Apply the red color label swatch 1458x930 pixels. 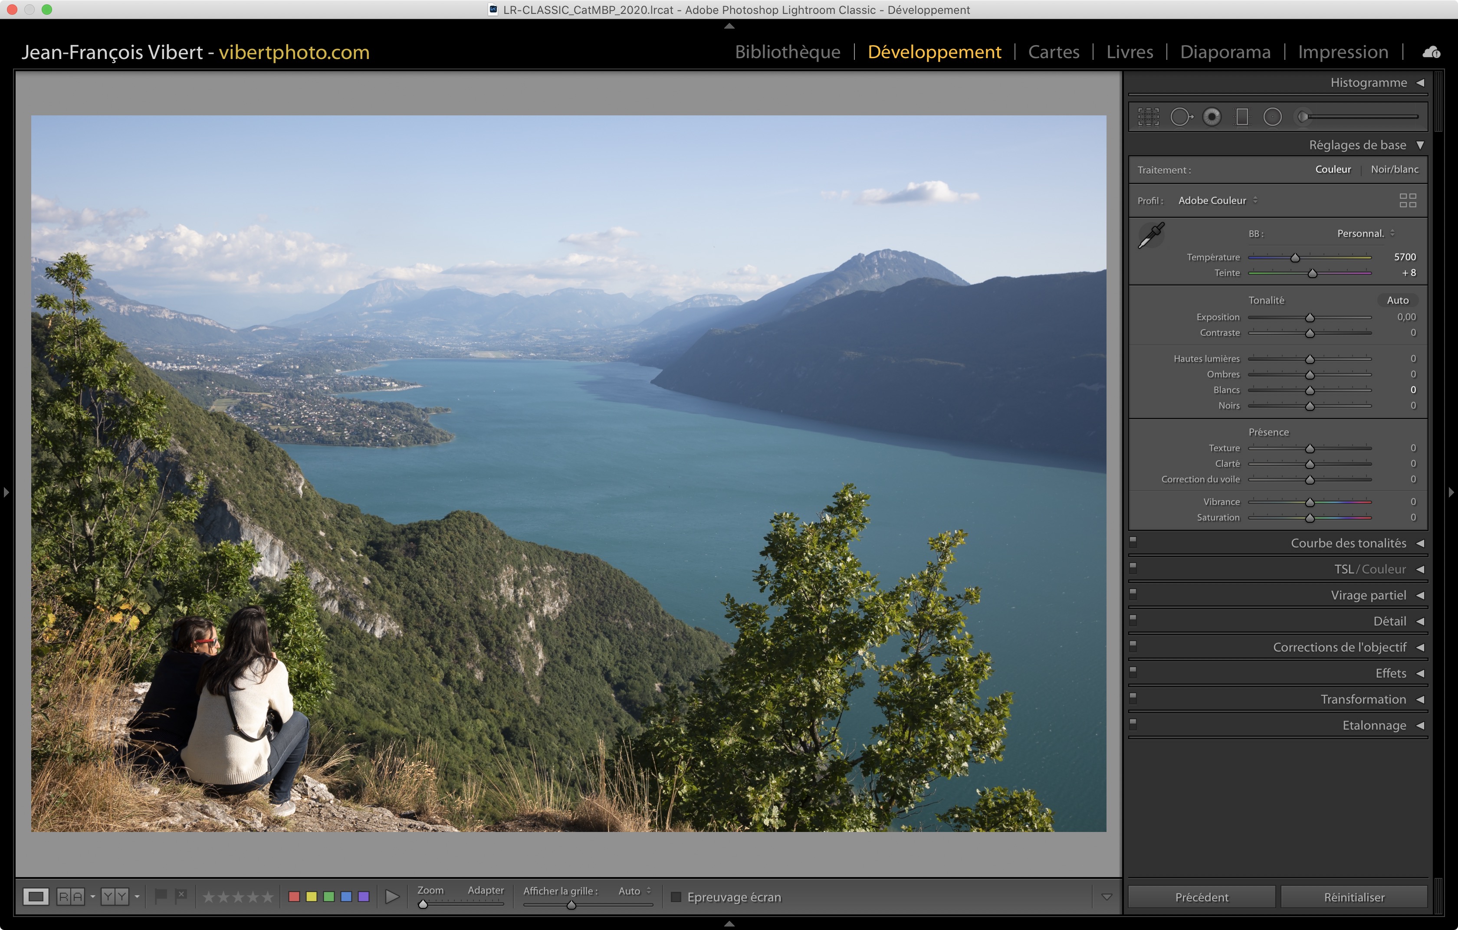click(x=294, y=897)
